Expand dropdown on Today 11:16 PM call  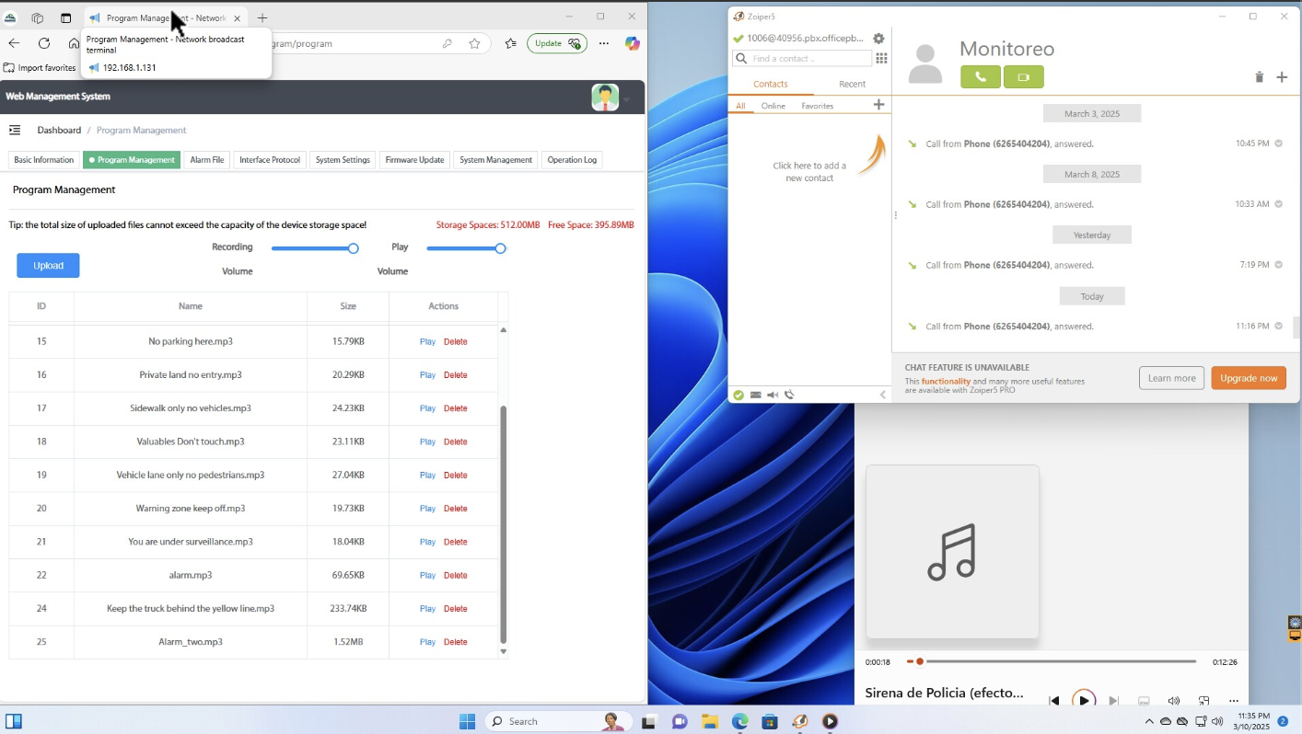click(1279, 326)
